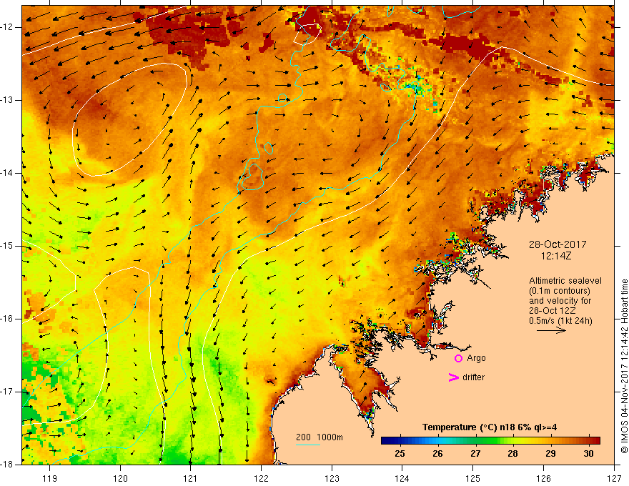The height and width of the screenshot is (486, 629).
Task: Click the longitude axis label '123'
Action: 332,478
